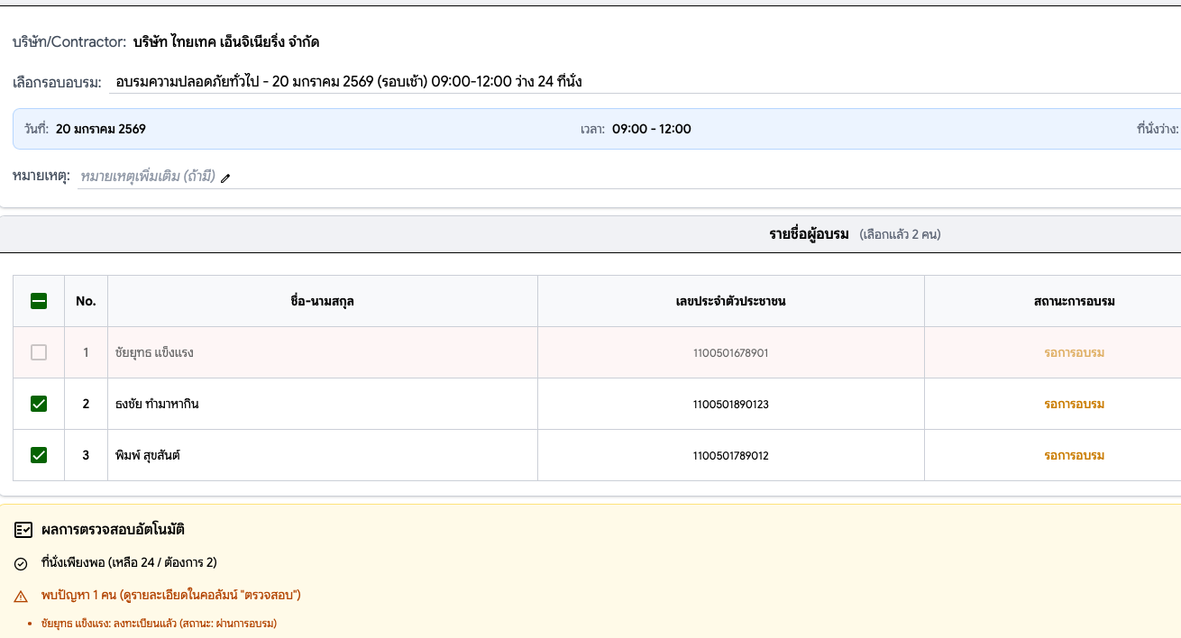Click the bullet detail about ชัยยุทธ แข็งแรง
Viewport: 1181px width, 638px height.
[x=157, y=622]
